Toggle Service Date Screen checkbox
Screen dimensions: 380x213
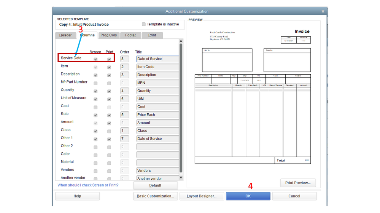95,59
